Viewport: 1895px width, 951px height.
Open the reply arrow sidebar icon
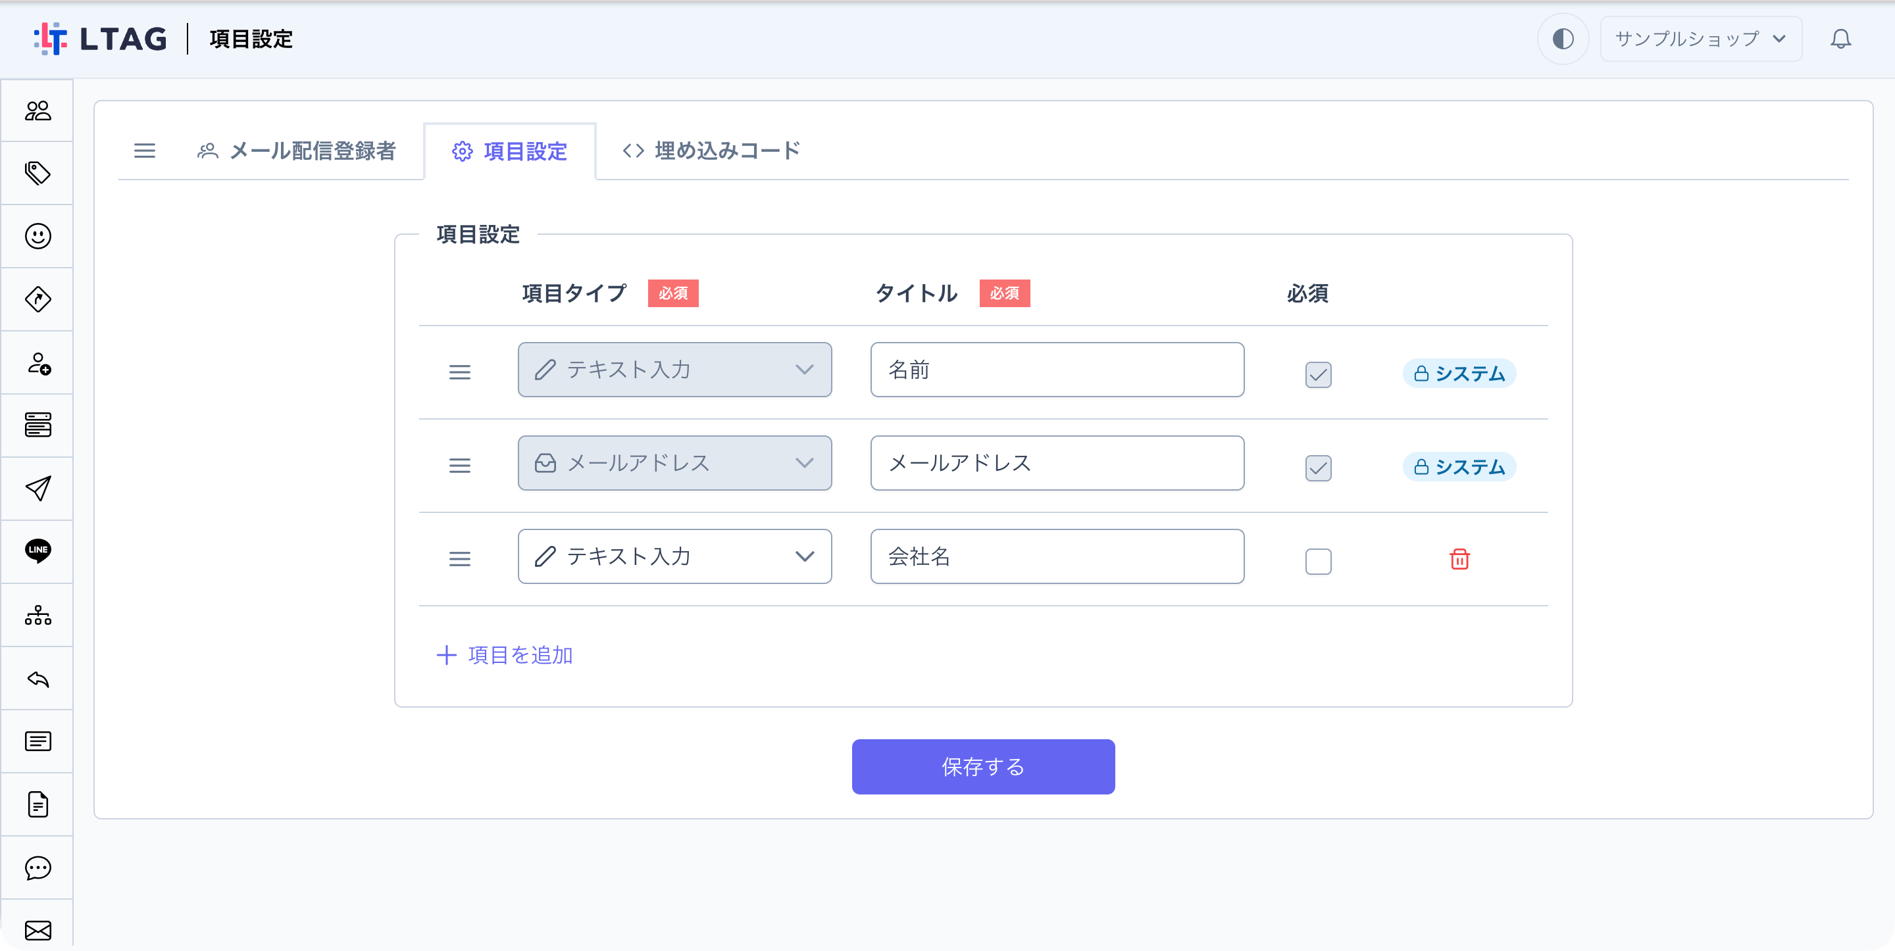[x=38, y=678]
